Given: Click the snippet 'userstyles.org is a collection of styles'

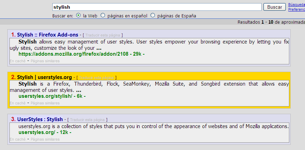Looking at the screenshot, I should [x=153, y=126].
